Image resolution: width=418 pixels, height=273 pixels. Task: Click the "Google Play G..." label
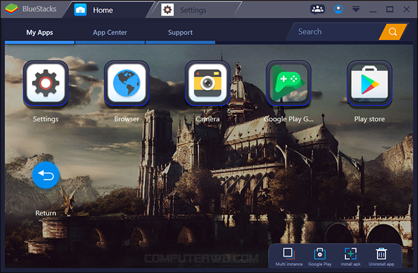[289, 119]
